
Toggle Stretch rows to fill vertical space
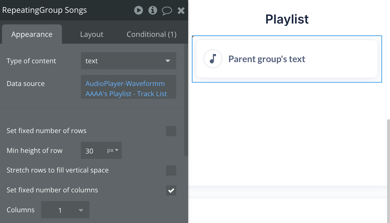(x=171, y=171)
